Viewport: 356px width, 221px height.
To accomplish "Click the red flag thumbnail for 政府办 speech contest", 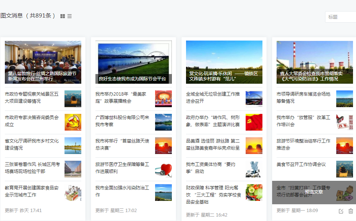I will click(x=254, y=122).
